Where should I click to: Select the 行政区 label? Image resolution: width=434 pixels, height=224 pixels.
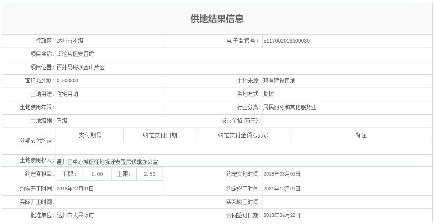45,41
